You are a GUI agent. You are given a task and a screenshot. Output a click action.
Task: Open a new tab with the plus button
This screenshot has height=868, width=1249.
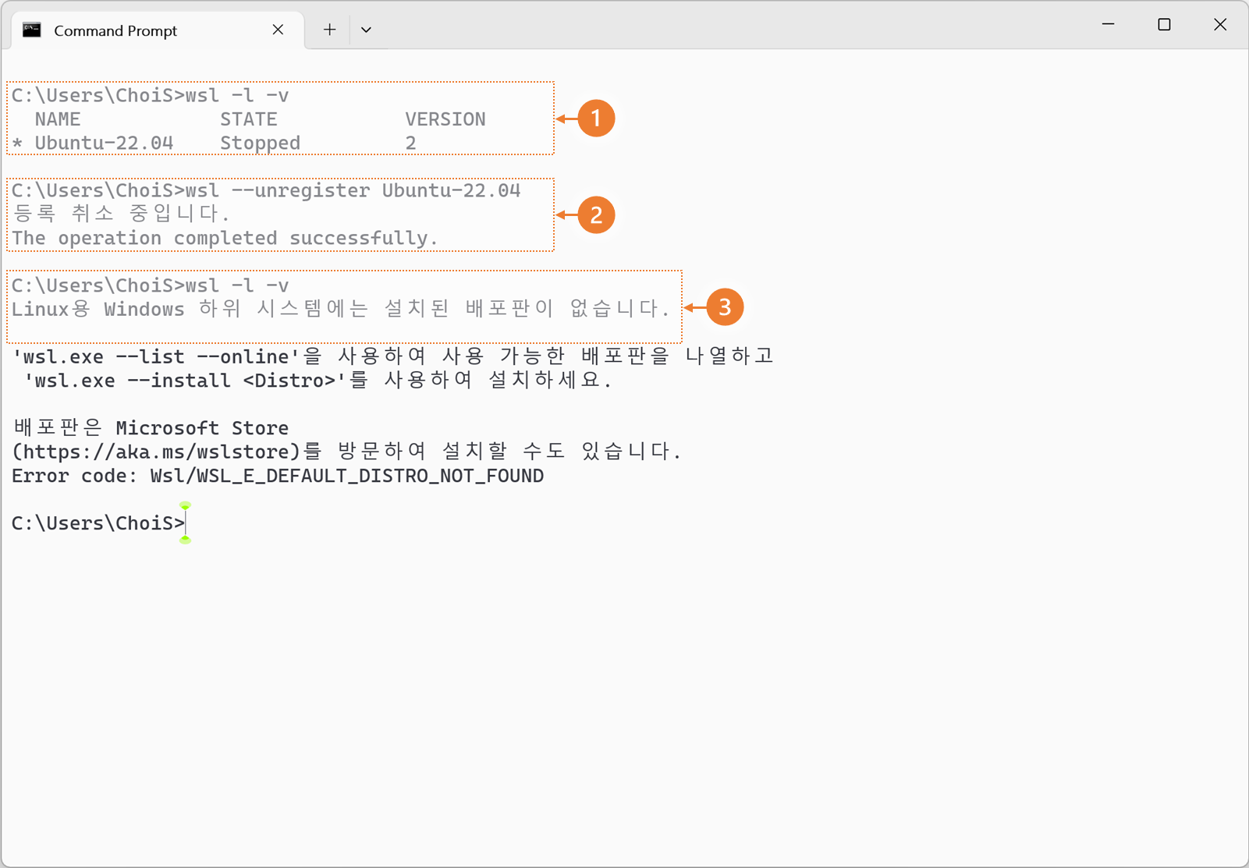(x=330, y=30)
